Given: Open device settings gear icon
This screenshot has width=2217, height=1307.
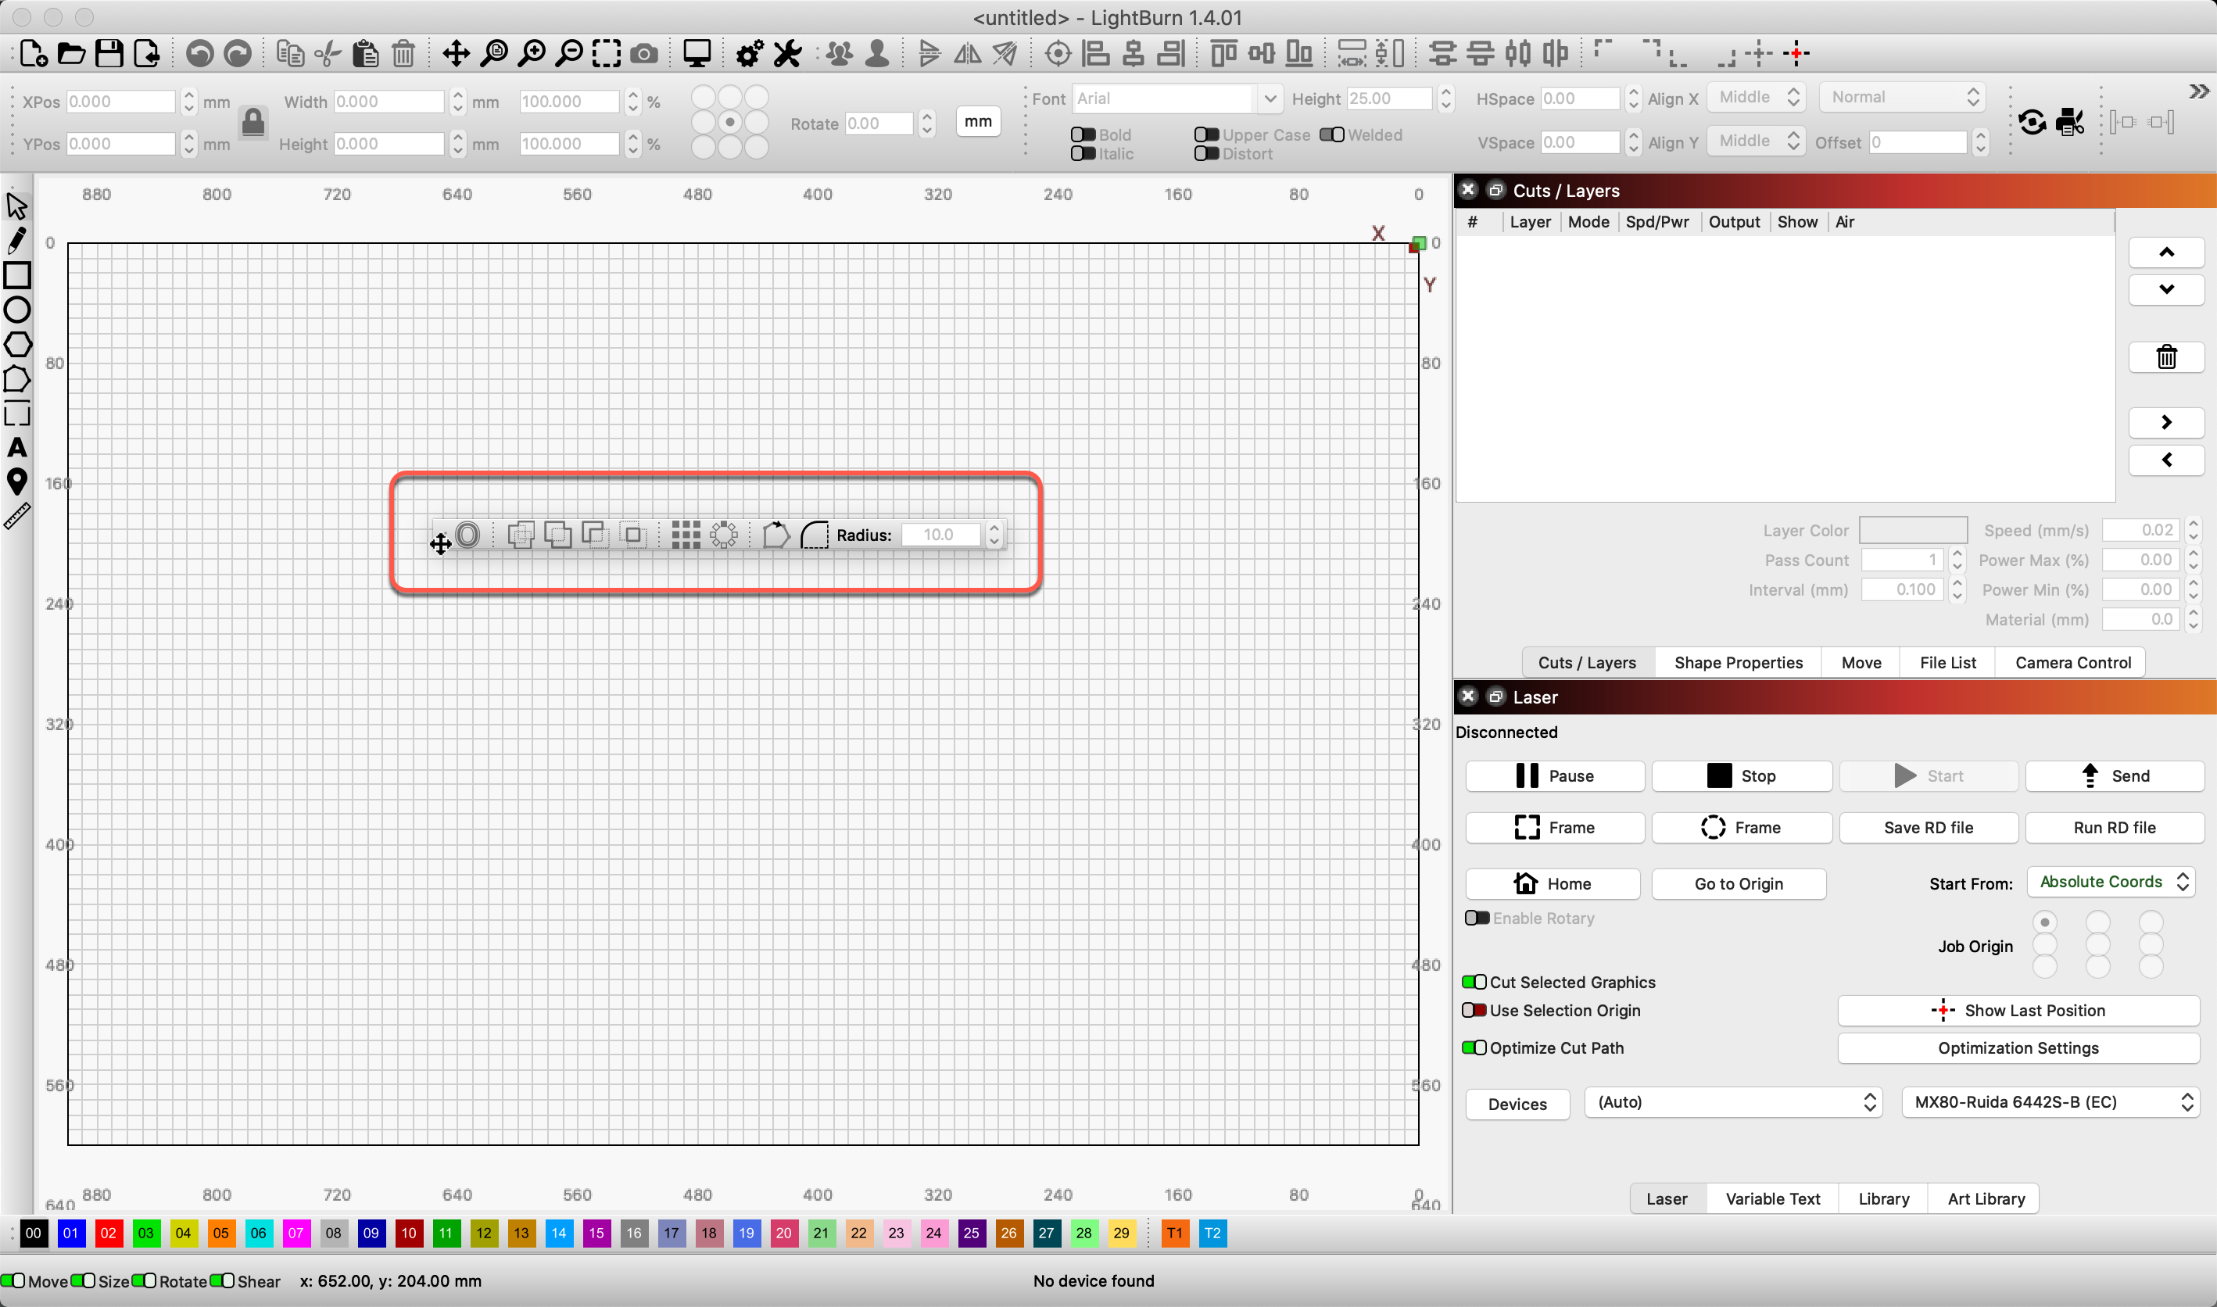Looking at the screenshot, I should pos(750,54).
